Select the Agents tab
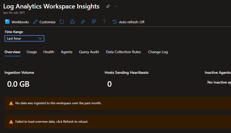The height and width of the screenshot is (133, 231). point(67,52)
